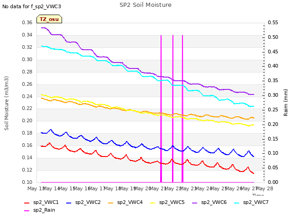The height and width of the screenshot is (219, 292).
Task: Select the sp2_Rain legend entry
Action: [40, 210]
